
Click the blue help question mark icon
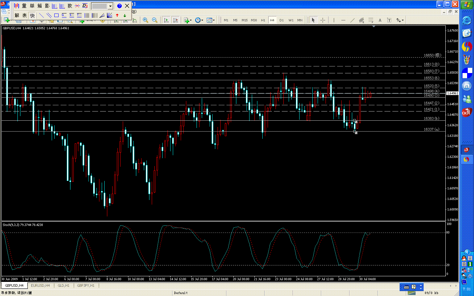click(119, 6)
